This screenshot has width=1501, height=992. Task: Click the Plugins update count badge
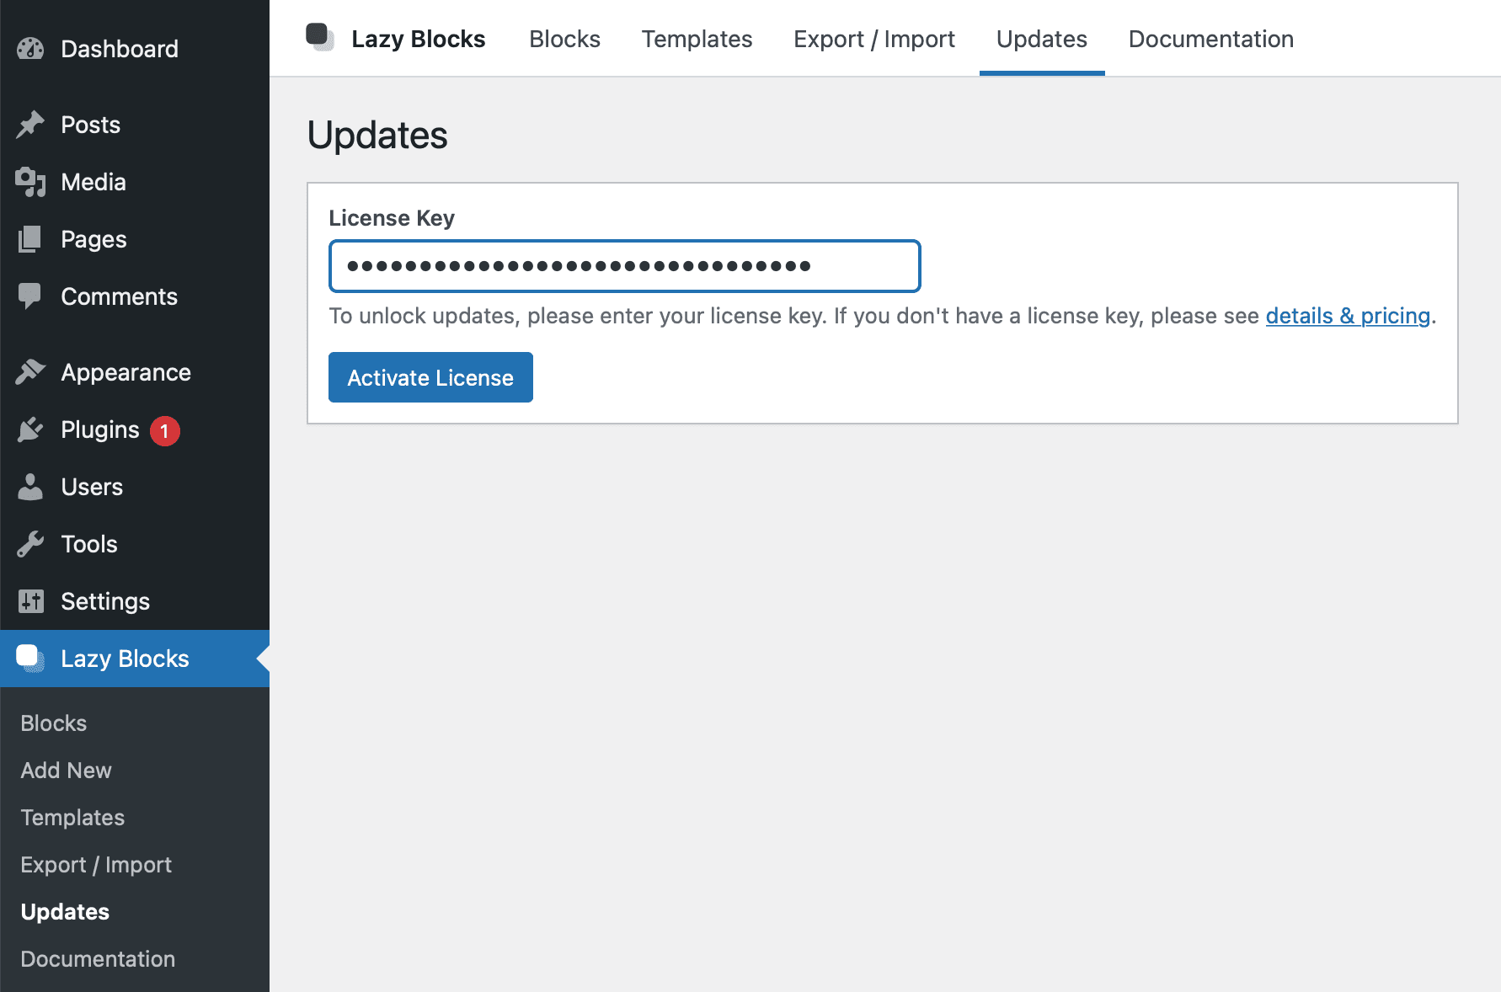164,430
